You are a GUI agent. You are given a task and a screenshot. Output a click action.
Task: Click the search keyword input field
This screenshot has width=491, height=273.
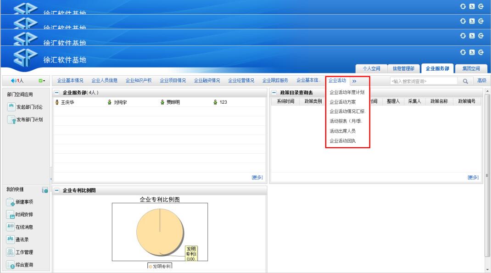(424, 81)
